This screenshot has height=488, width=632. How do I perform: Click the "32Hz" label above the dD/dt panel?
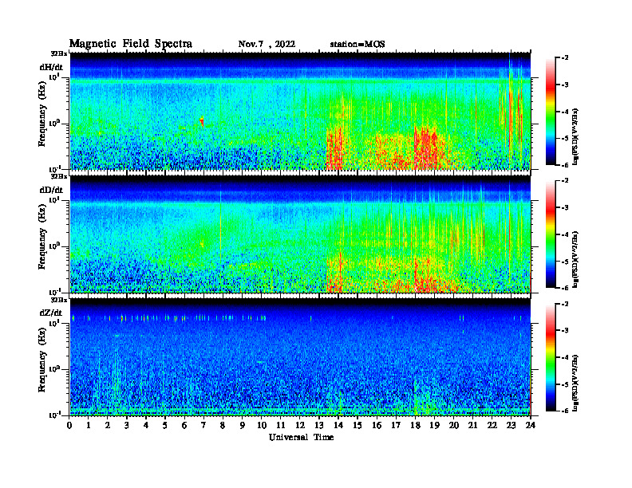[59, 176]
